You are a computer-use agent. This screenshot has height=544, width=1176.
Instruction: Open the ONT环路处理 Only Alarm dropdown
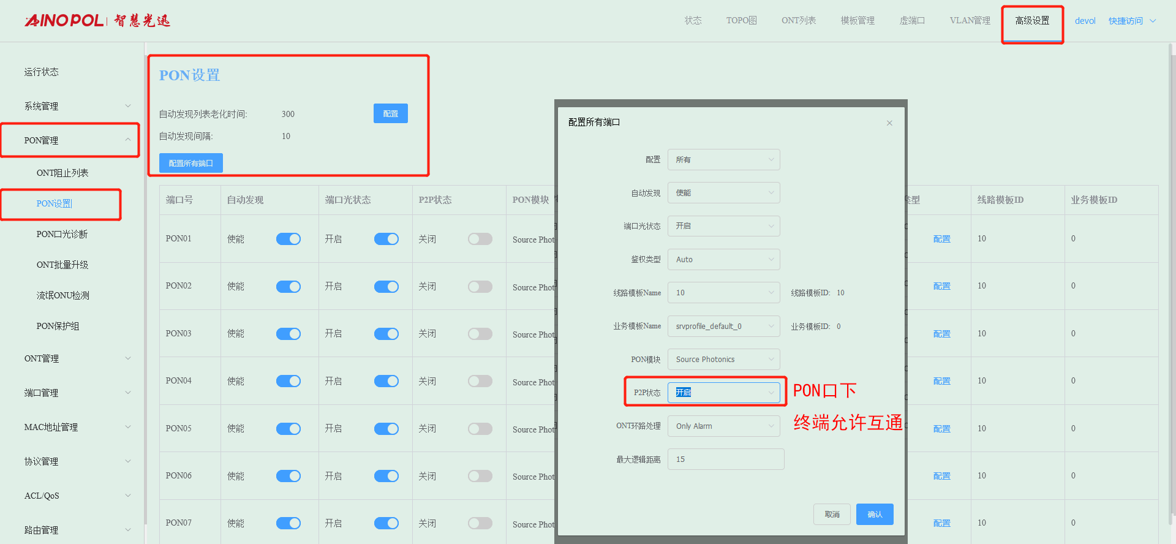(723, 426)
